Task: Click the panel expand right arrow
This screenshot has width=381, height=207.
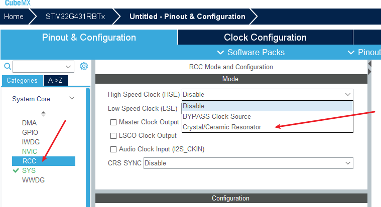Action: point(369,72)
